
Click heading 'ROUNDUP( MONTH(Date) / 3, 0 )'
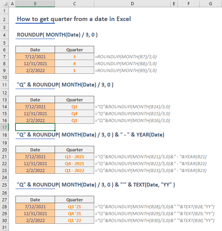[x=57, y=35]
